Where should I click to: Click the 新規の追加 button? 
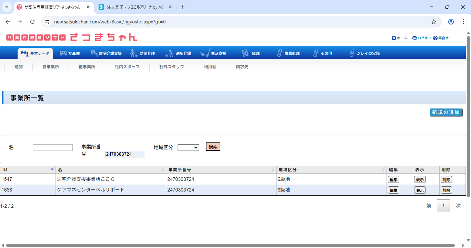[x=446, y=113]
